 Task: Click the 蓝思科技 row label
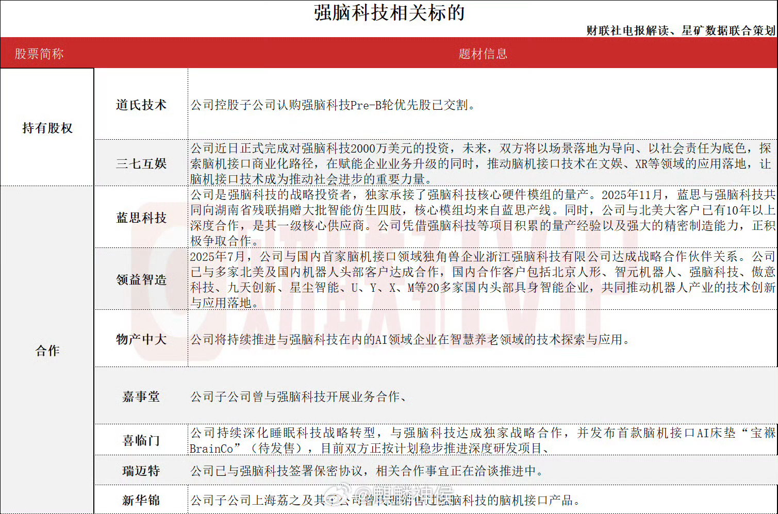click(x=141, y=219)
